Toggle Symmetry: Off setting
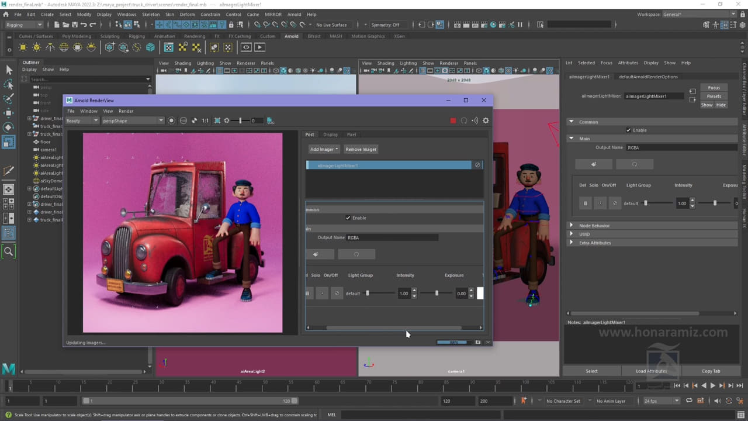Image resolution: width=748 pixels, height=421 pixels. [x=385, y=25]
